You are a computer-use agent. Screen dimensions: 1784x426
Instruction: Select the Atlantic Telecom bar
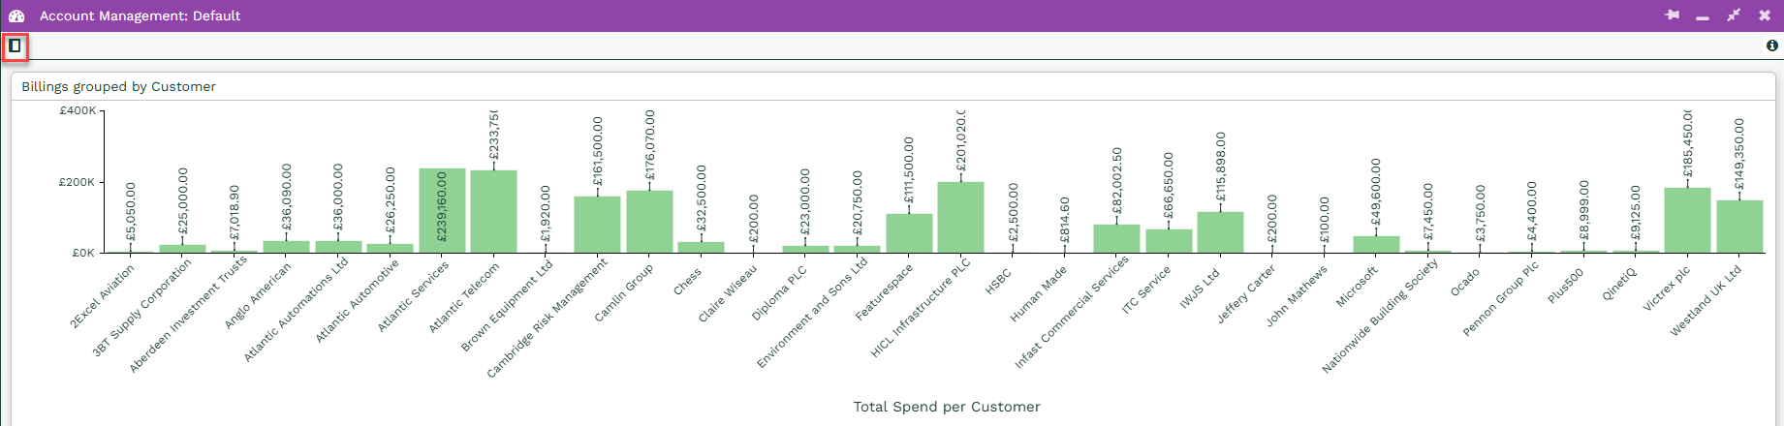coord(493,212)
